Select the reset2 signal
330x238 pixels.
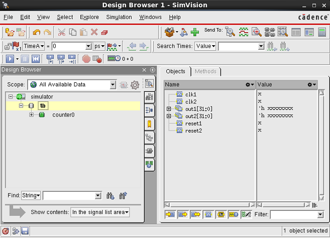pos(193,131)
